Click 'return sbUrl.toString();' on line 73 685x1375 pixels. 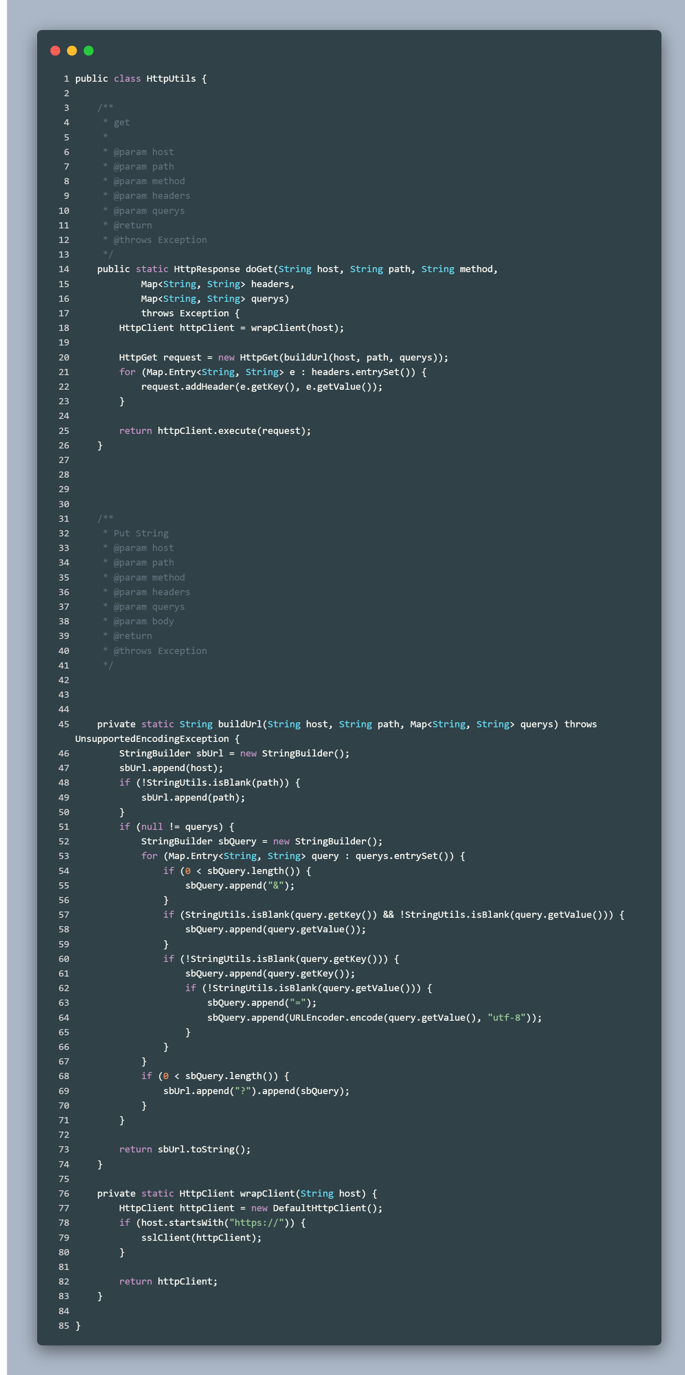point(184,1149)
